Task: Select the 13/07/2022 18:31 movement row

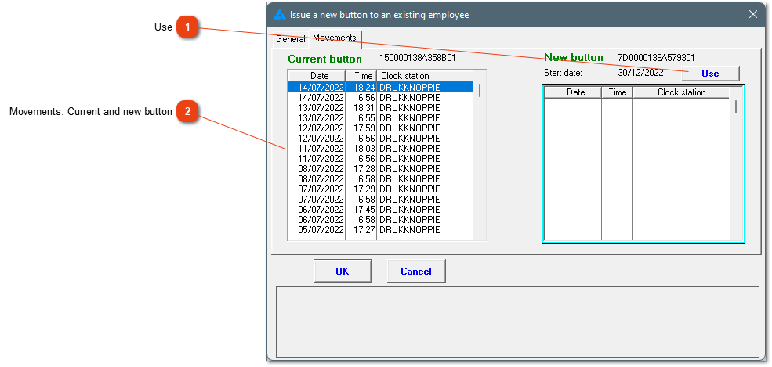Action: [x=381, y=107]
